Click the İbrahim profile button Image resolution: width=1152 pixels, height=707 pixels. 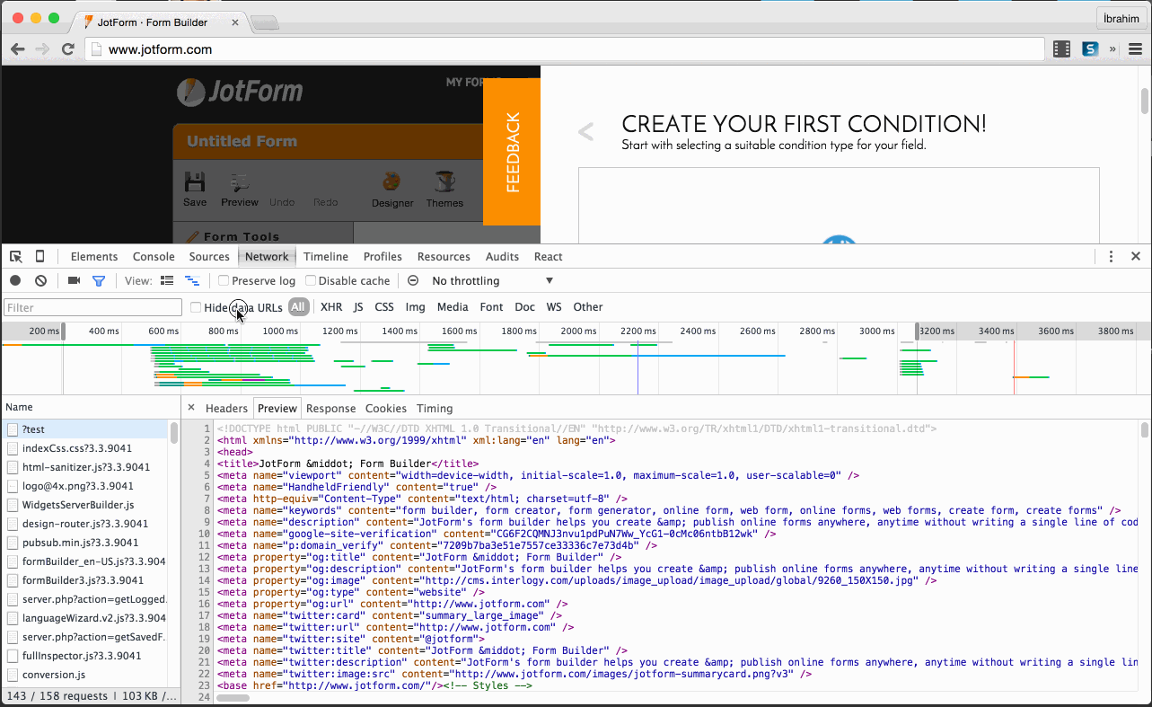pos(1121,19)
